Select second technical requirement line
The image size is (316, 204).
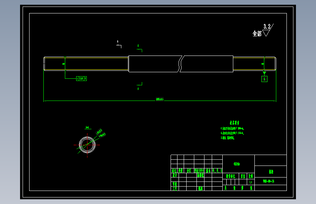(x=232, y=133)
